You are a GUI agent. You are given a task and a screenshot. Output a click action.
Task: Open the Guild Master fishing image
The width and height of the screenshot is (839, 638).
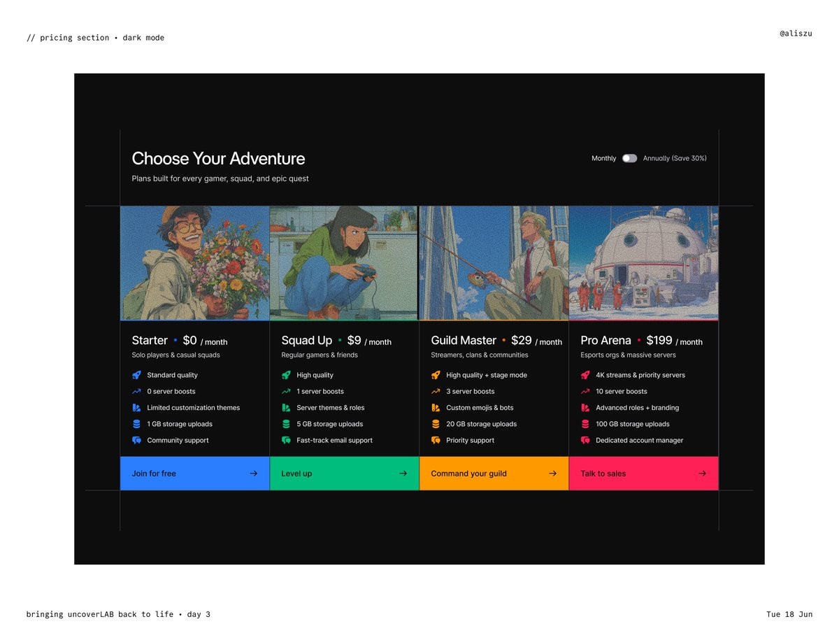(x=494, y=263)
